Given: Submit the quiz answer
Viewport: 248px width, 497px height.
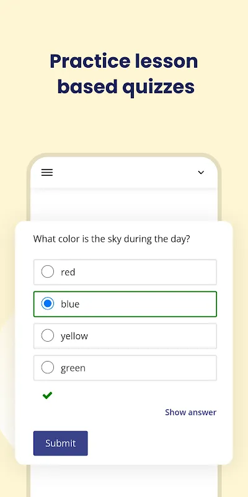Looking at the screenshot, I should click(60, 443).
